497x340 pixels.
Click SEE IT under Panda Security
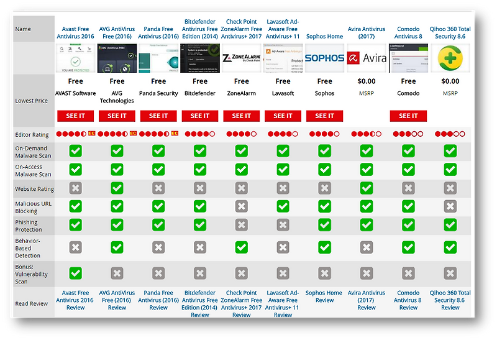click(x=158, y=116)
